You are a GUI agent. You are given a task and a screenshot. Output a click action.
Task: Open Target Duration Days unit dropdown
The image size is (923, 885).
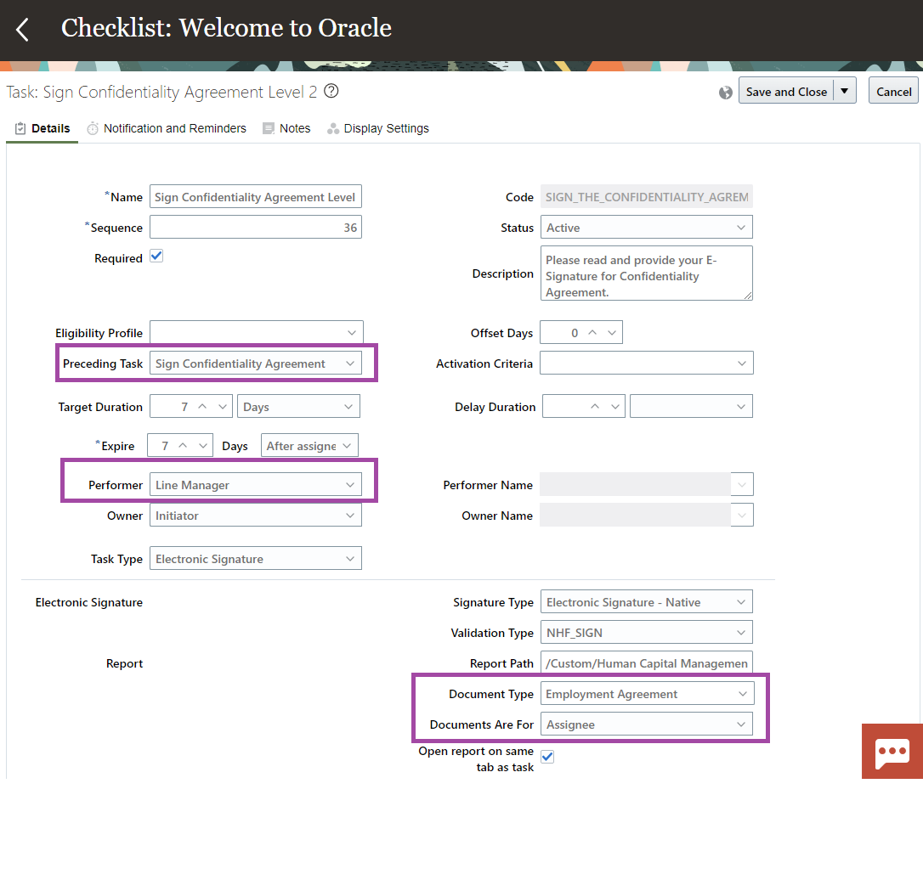point(298,407)
